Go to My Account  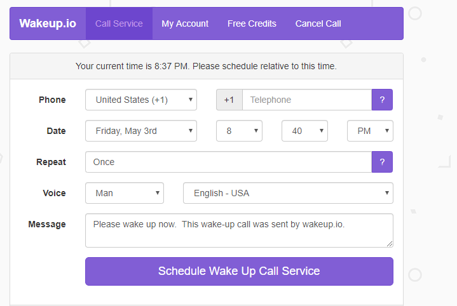(185, 23)
